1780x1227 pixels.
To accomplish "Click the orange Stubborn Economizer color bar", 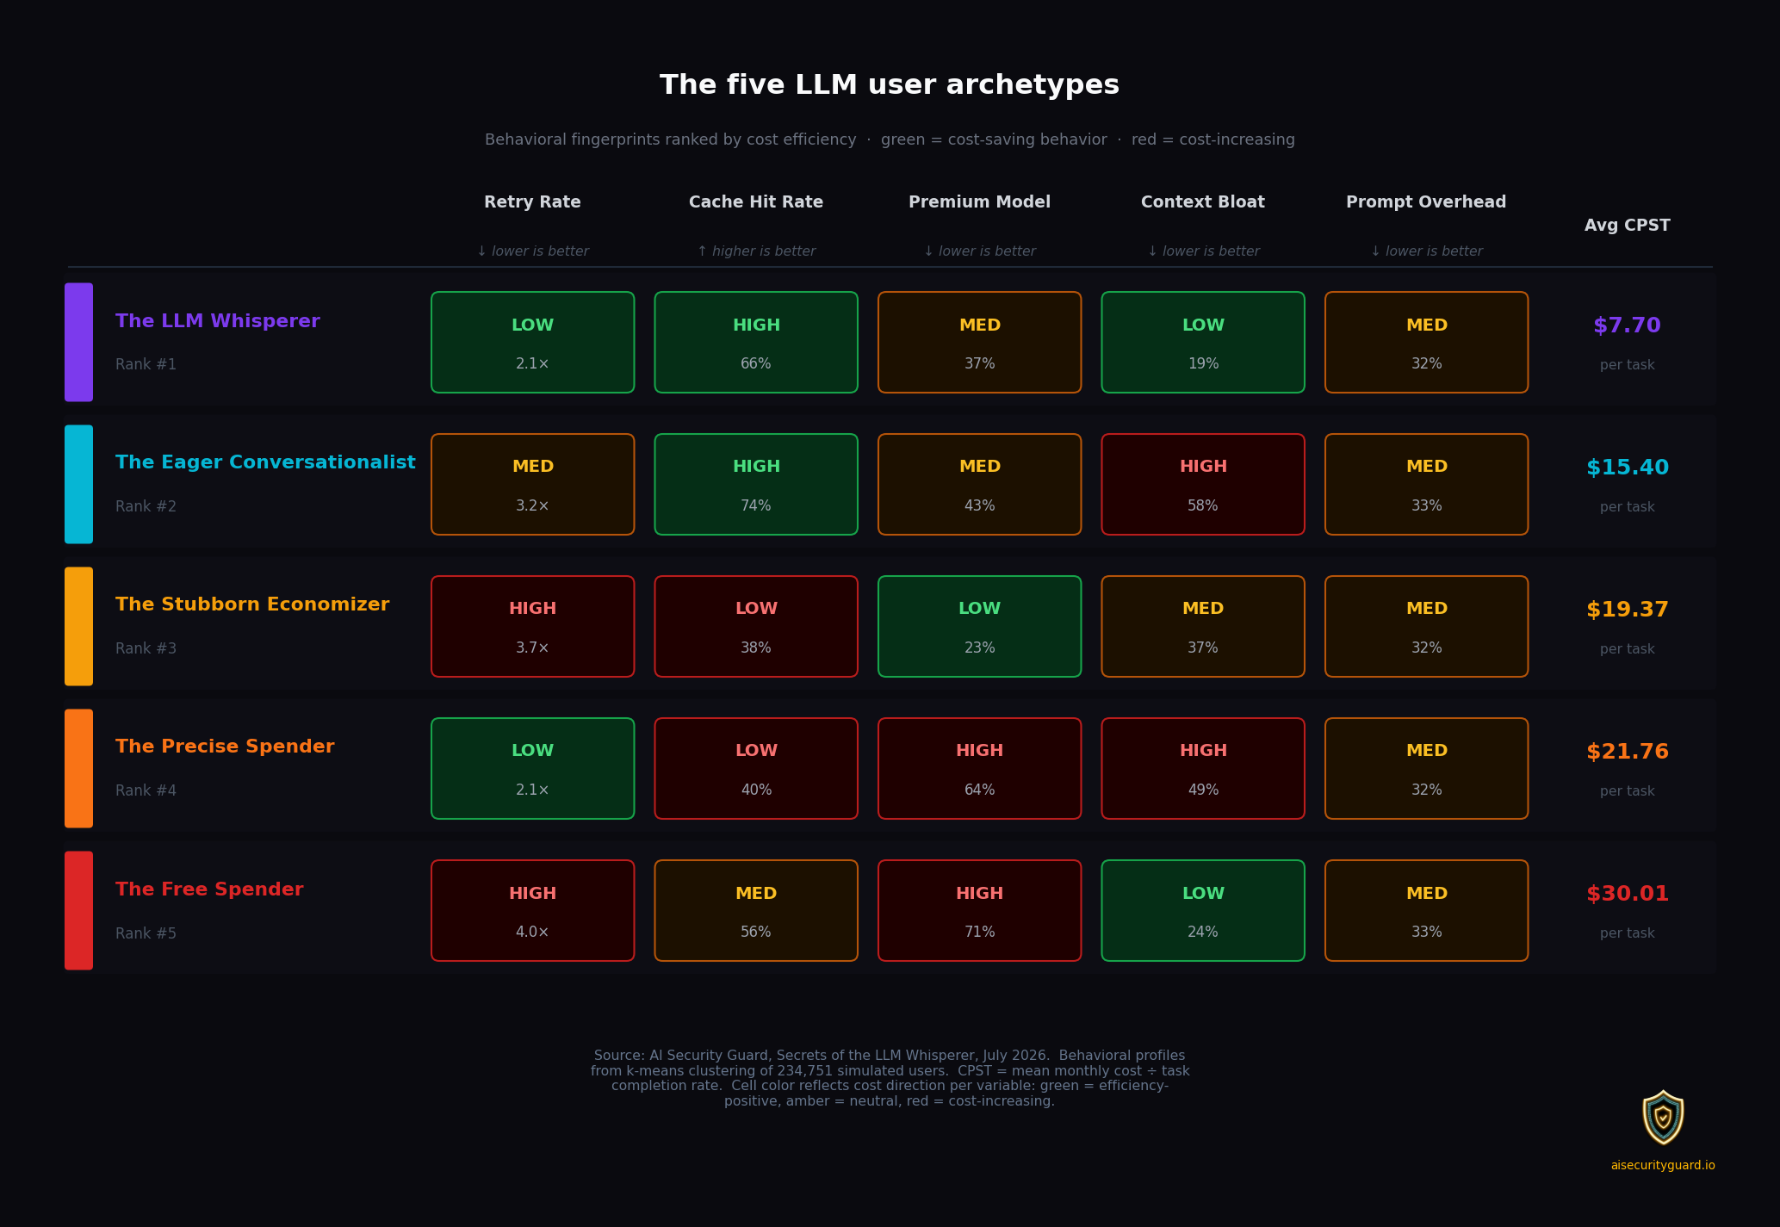I will pos(78,626).
